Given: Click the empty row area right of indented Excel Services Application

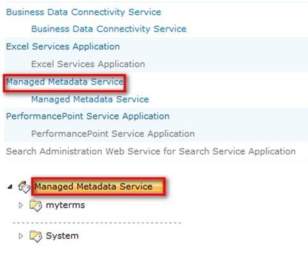Looking at the screenshot, I should [x=226, y=64].
